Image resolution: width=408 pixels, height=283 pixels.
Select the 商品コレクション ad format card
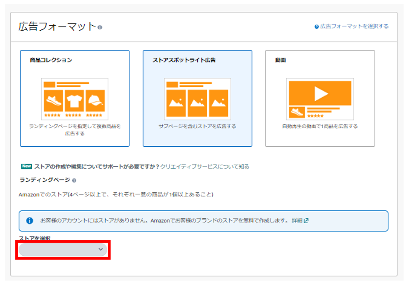tap(75, 98)
